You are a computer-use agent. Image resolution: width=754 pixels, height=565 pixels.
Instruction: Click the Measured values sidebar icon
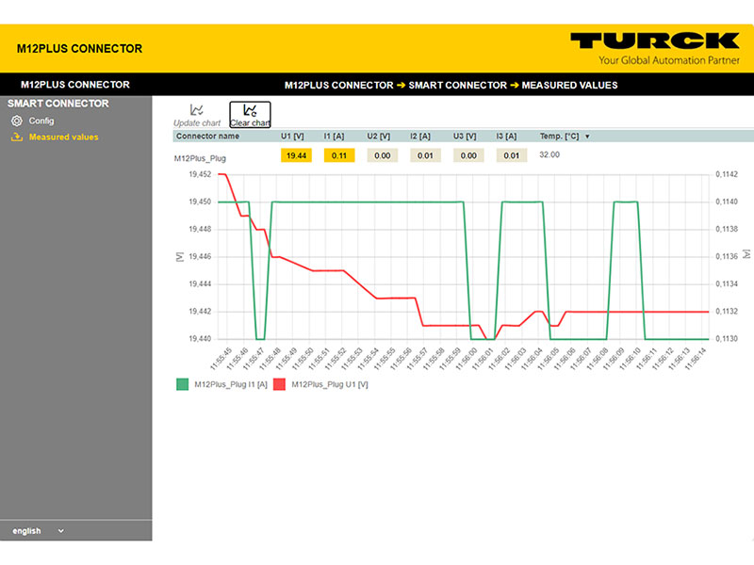pos(16,137)
